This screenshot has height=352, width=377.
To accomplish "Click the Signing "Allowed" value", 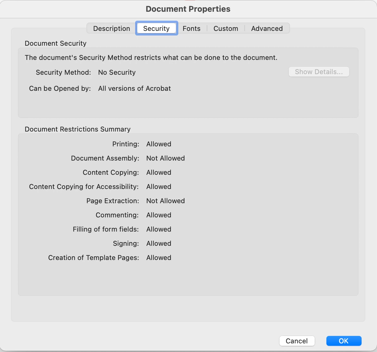I will point(159,243).
